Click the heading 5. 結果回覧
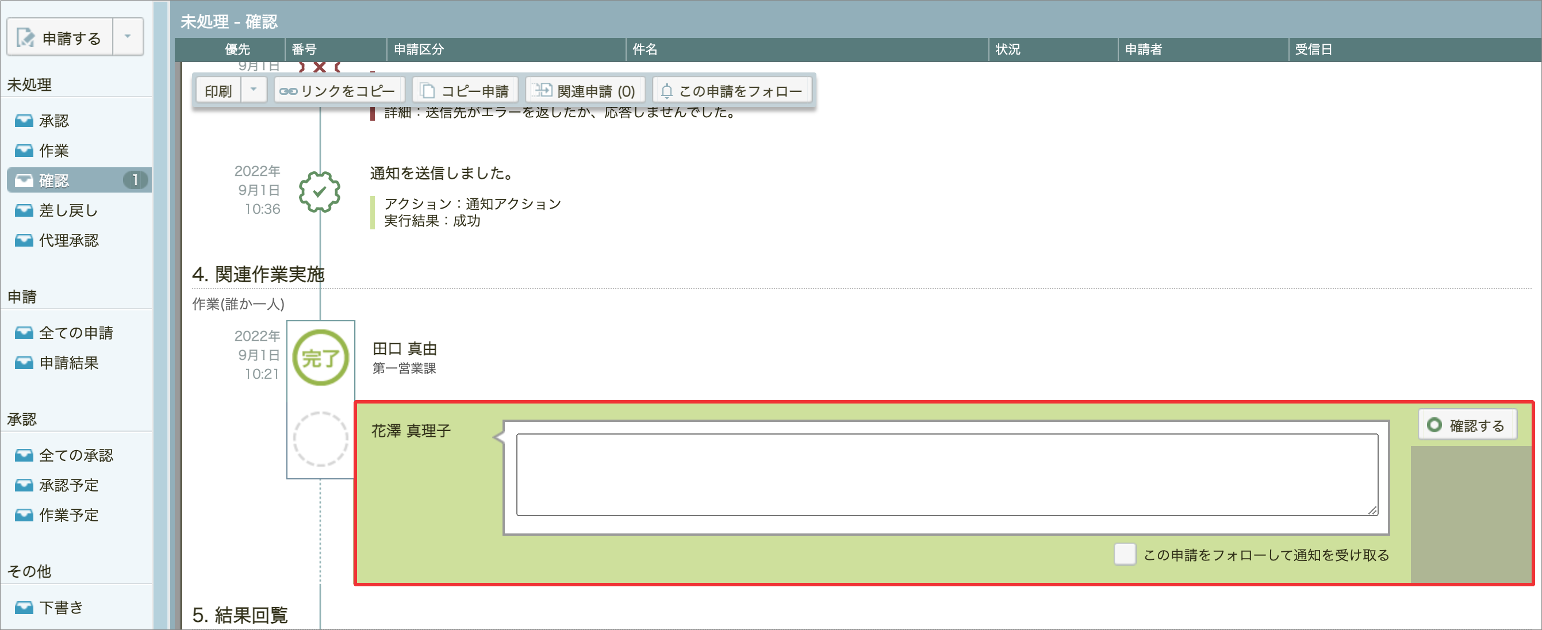The width and height of the screenshot is (1542, 630). pyautogui.click(x=240, y=615)
